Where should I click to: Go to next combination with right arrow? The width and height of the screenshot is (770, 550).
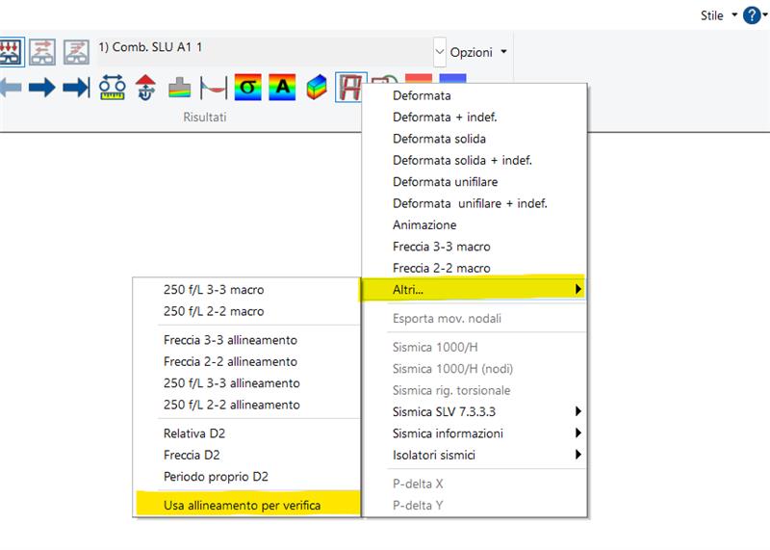coord(41,88)
